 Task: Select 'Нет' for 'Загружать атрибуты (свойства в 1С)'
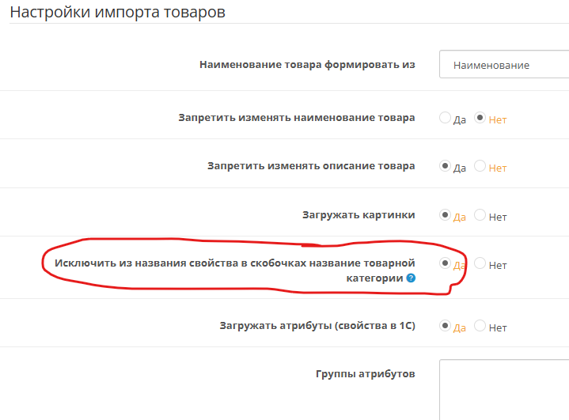pos(480,325)
